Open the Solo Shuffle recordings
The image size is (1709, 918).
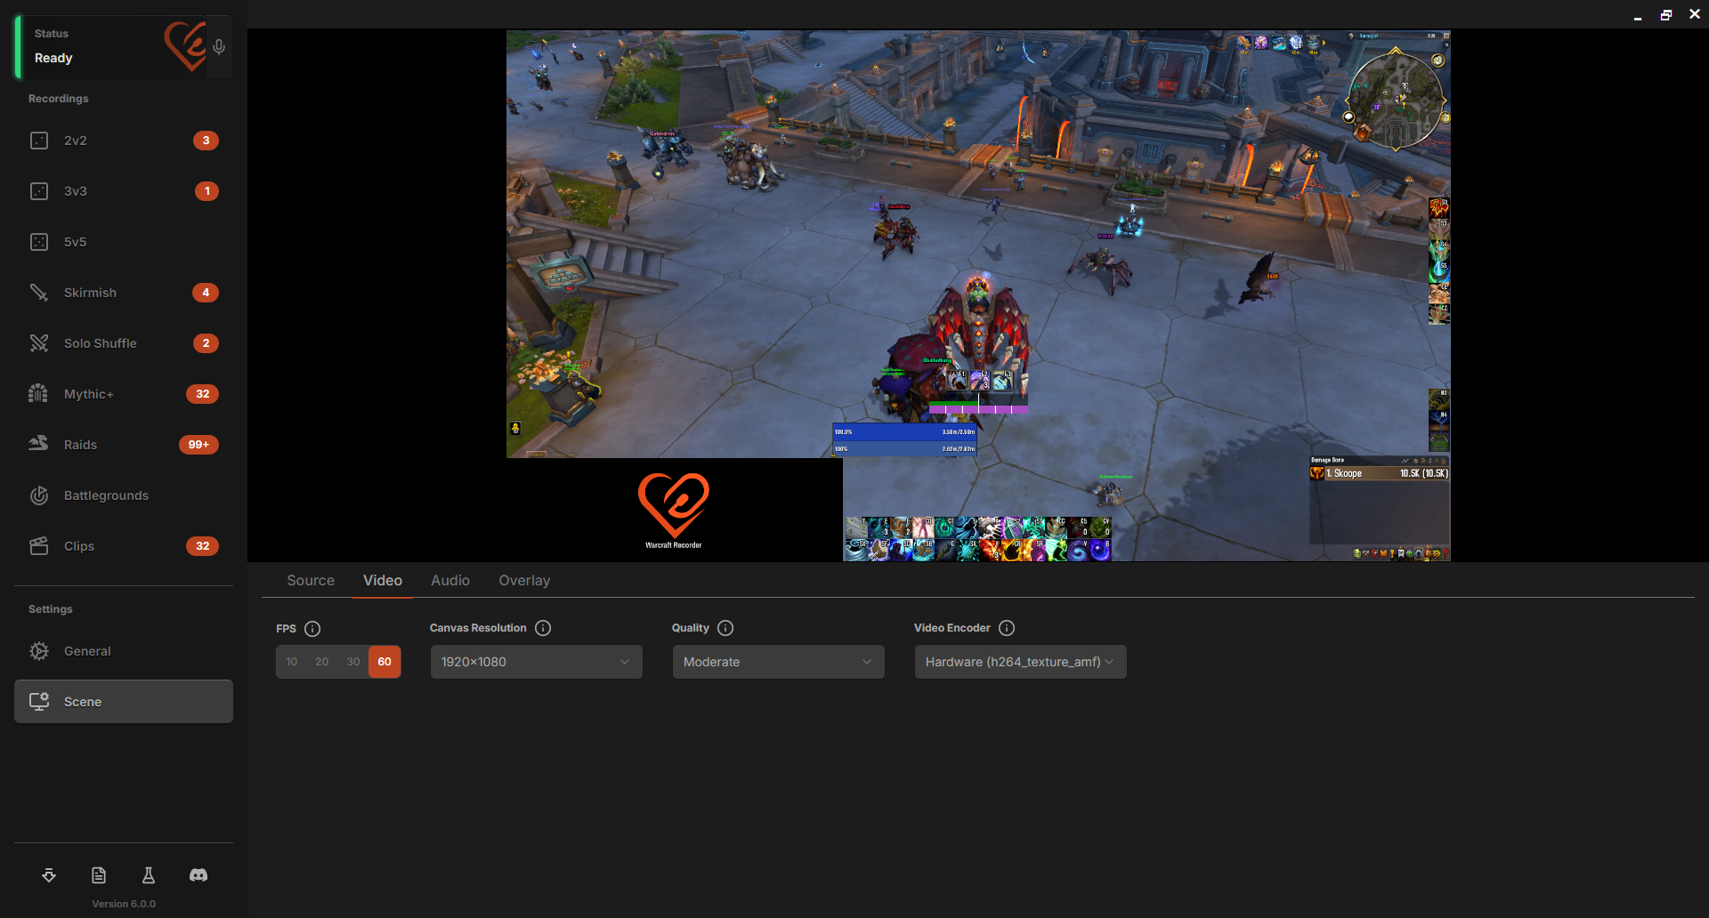(x=124, y=343)
